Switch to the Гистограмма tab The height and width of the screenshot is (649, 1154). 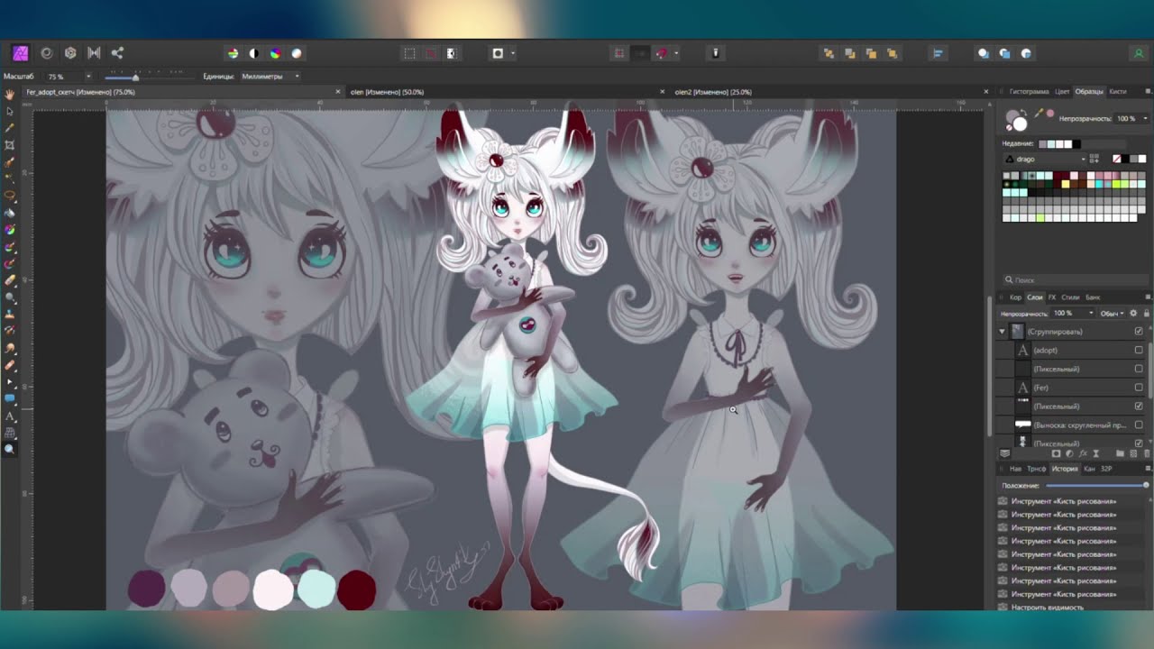1029,91
